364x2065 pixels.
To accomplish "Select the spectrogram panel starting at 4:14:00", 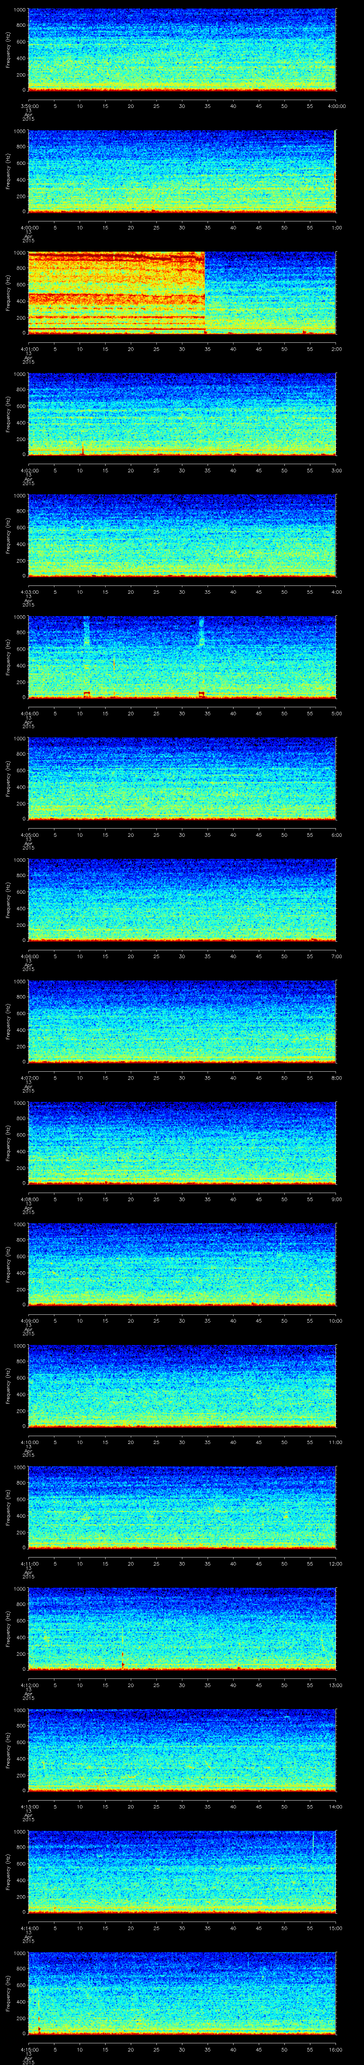I will click(x=182, y=1872).
